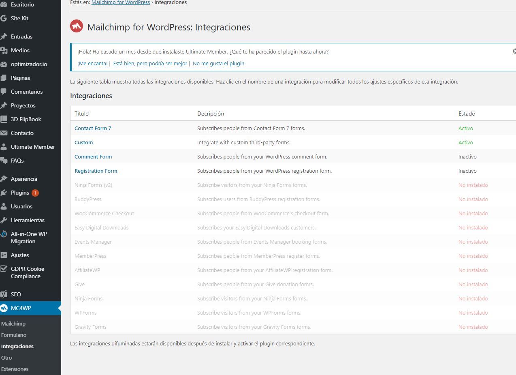Click Mailchimp for WordPress breadcrumb link
The height and width of the screenshot is (375, 516).
click(121, 2)
